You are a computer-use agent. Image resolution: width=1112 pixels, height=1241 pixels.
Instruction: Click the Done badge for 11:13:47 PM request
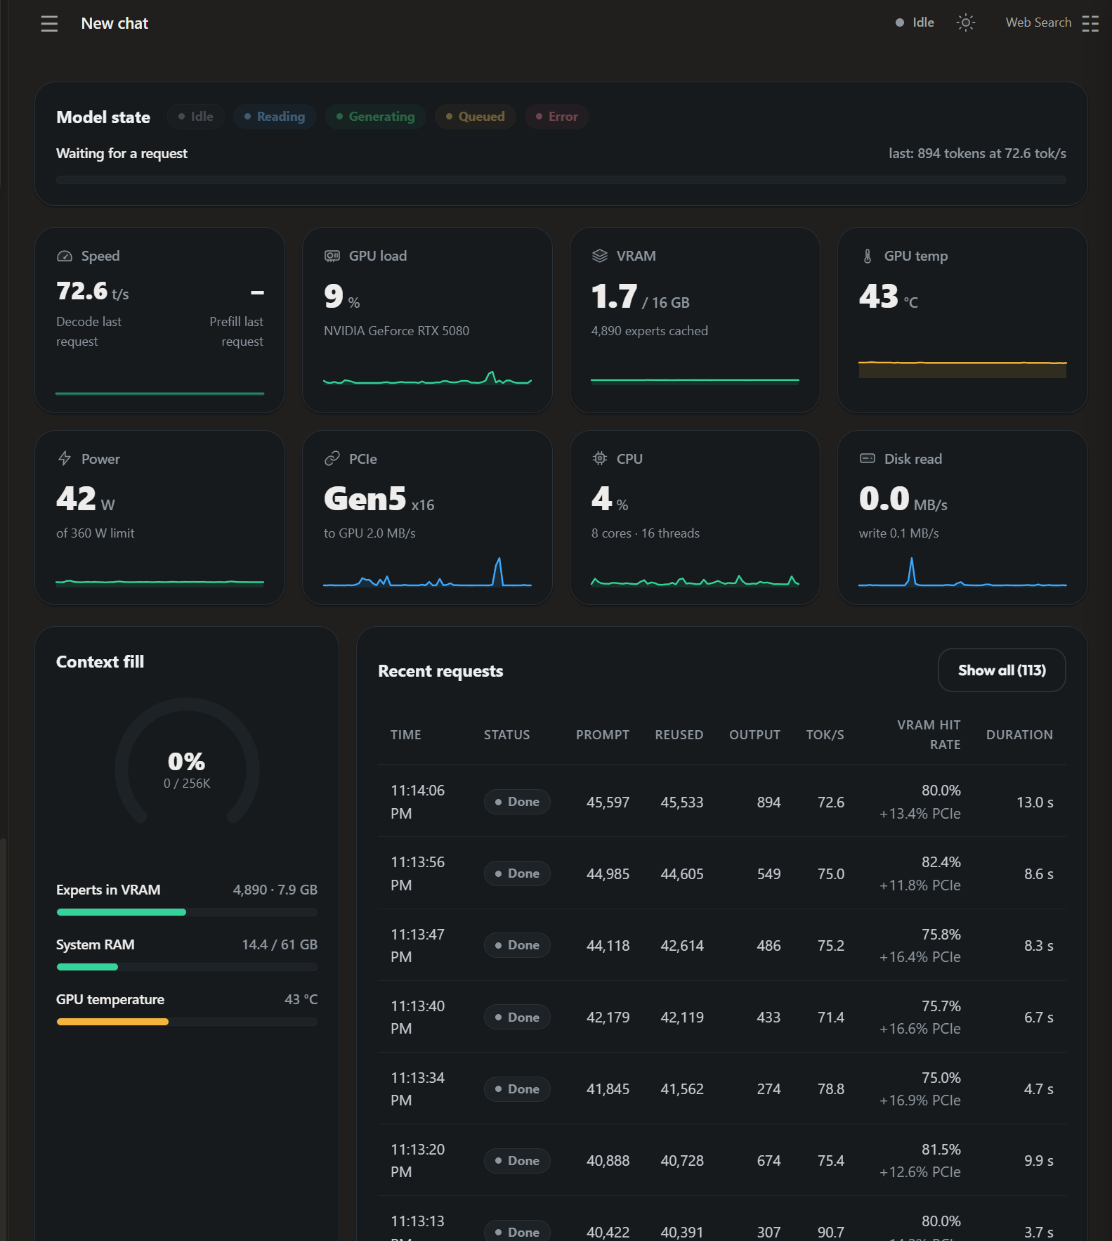(517, 945)
